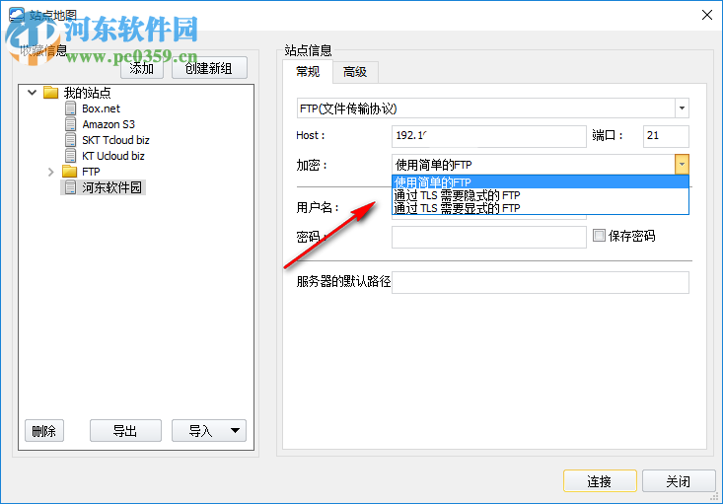Click the 河东软件园 site icon
Screen dimensions: 723x504
[71, 187]
